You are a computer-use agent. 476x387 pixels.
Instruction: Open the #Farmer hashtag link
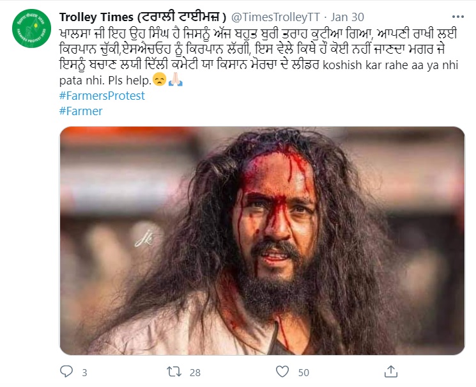click(81, 111)
